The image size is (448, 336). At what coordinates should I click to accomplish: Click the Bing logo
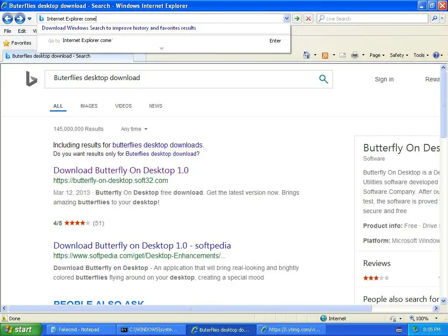point(31,79)
